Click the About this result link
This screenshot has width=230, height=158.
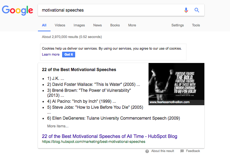(x=163, y=151)
